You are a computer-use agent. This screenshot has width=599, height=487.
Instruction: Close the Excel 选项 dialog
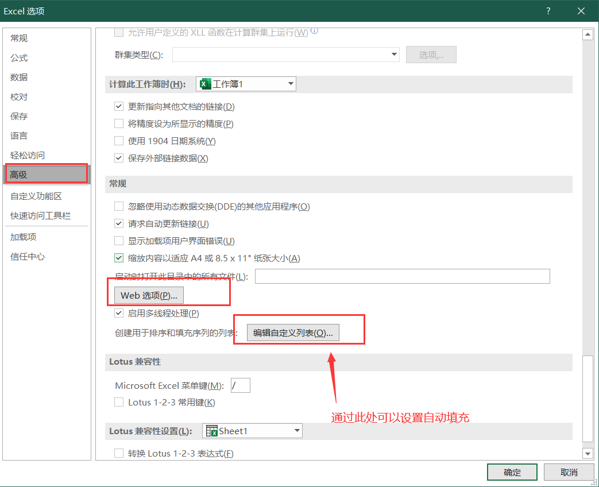tap(581, 11)
